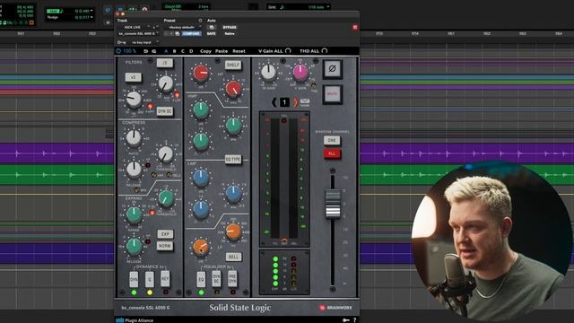Click the SAFE automation button
Image resolution: width=574 pixels, height=323 pixels.
coord(212,34)
